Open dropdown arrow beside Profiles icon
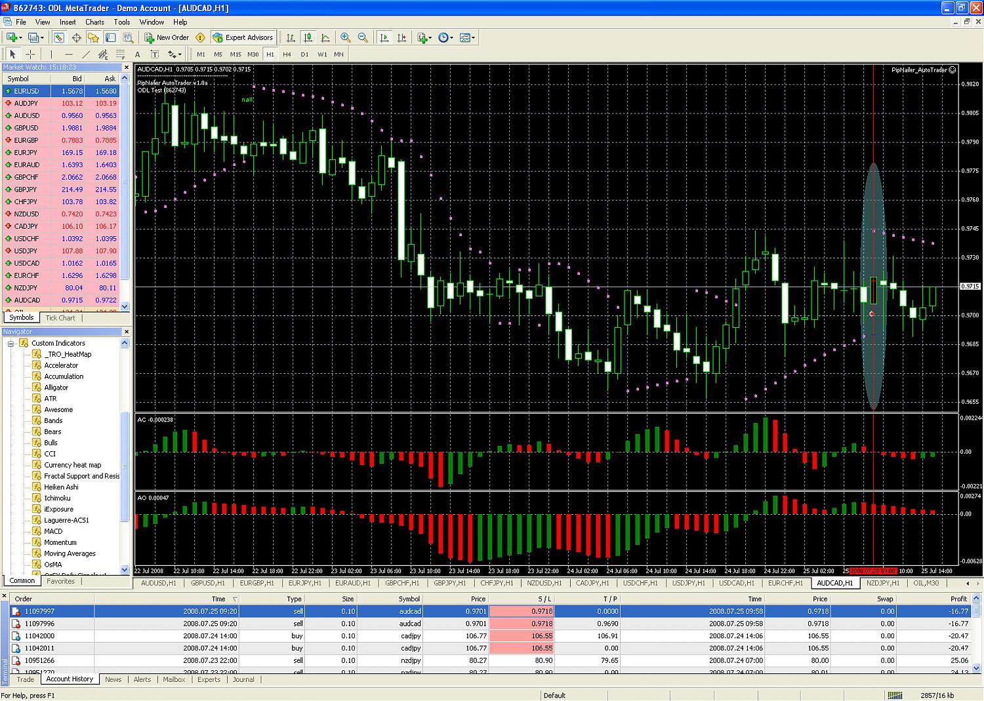This screenshot has width=984, height=701. coord(42,37)
